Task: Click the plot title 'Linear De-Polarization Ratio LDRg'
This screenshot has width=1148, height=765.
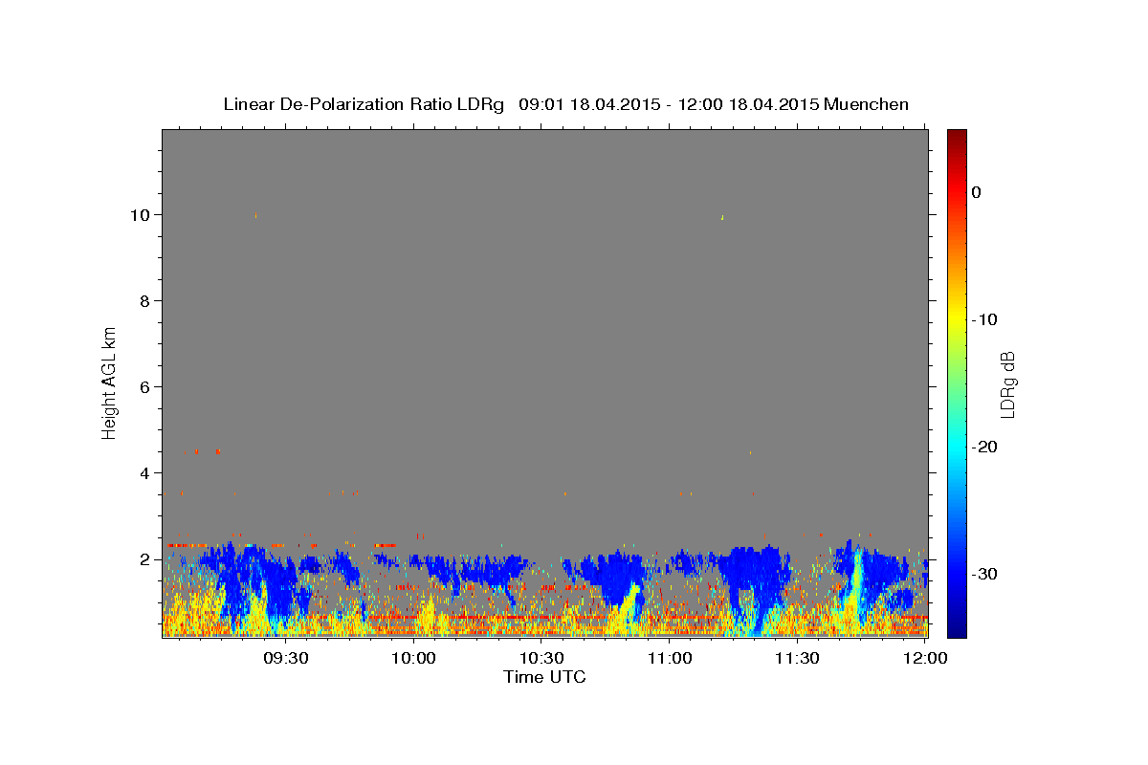Action: tap(363, 104)
